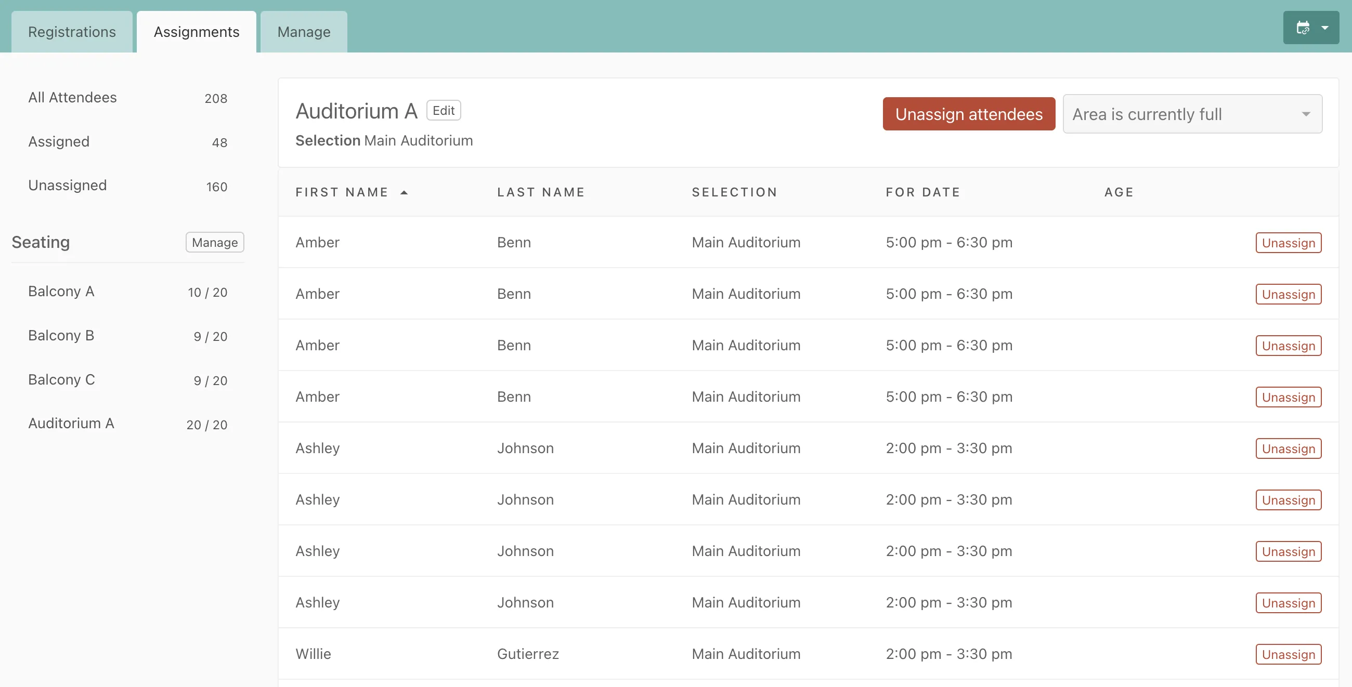
Task: Select Auditorium A seating area
Action: [71, 424]
